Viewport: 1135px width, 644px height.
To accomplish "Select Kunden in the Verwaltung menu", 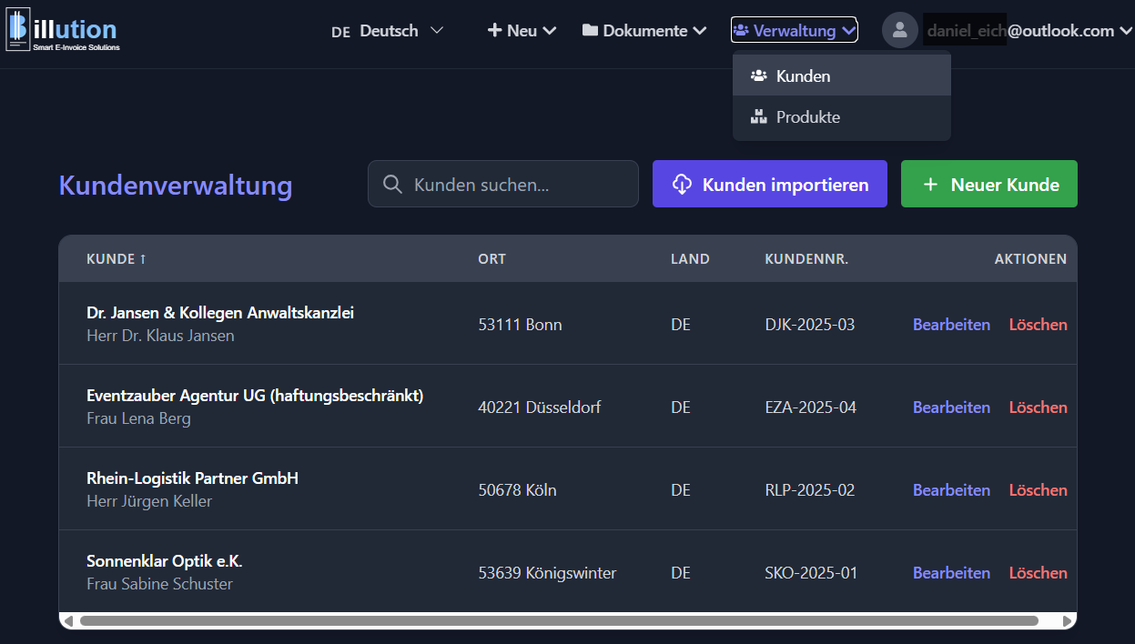I will [x=842, y=75].
